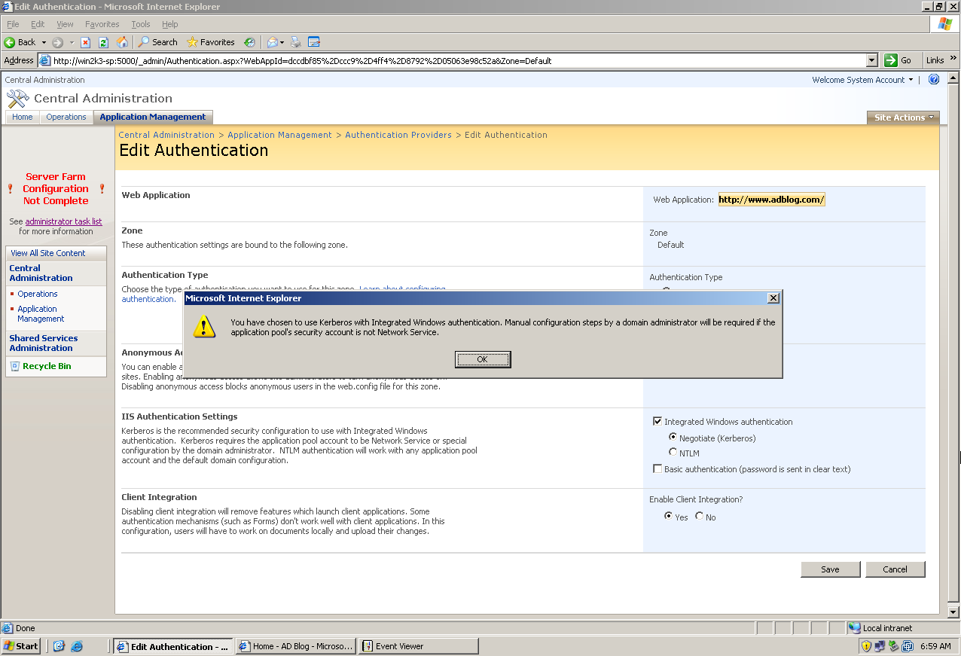
Task: Open the browser home page
Action: click(122, 41)
